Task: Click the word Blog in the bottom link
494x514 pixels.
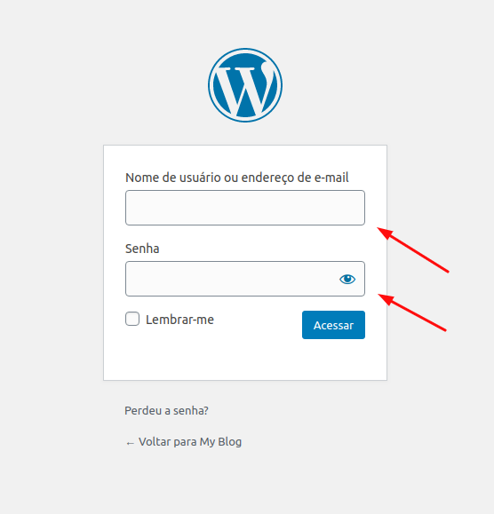Action: (229, 442)
